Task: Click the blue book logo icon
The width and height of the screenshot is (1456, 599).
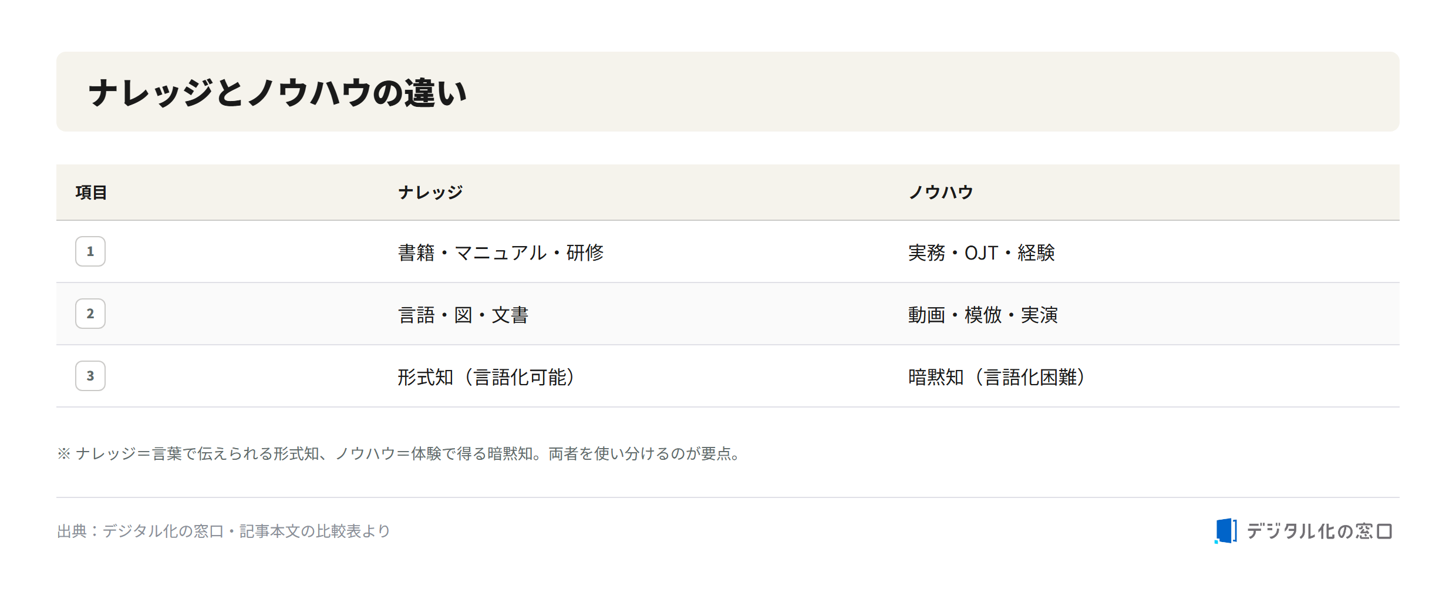Action: pos(1225,531)
